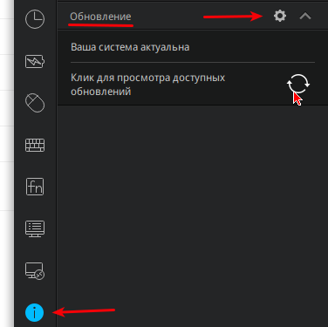The width and height of the screenshot is (328, 327).
Task: Open the fn shortcuts settings icon
Action: point(35,187)
